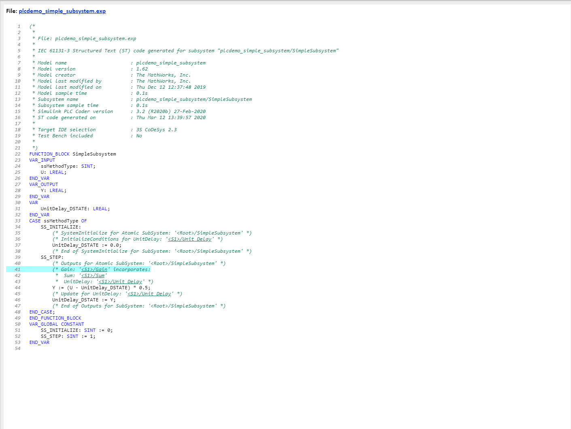Click the 'Model last modified by' comment line
Screen dimensions: 571x429
tap(111, 81)
